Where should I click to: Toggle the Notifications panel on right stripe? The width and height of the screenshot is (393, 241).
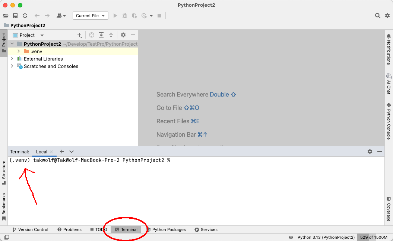pyautogui.click(x=389, y=49)
